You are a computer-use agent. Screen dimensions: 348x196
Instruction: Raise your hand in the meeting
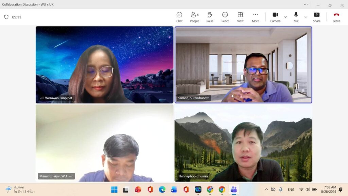coord(210,17)
